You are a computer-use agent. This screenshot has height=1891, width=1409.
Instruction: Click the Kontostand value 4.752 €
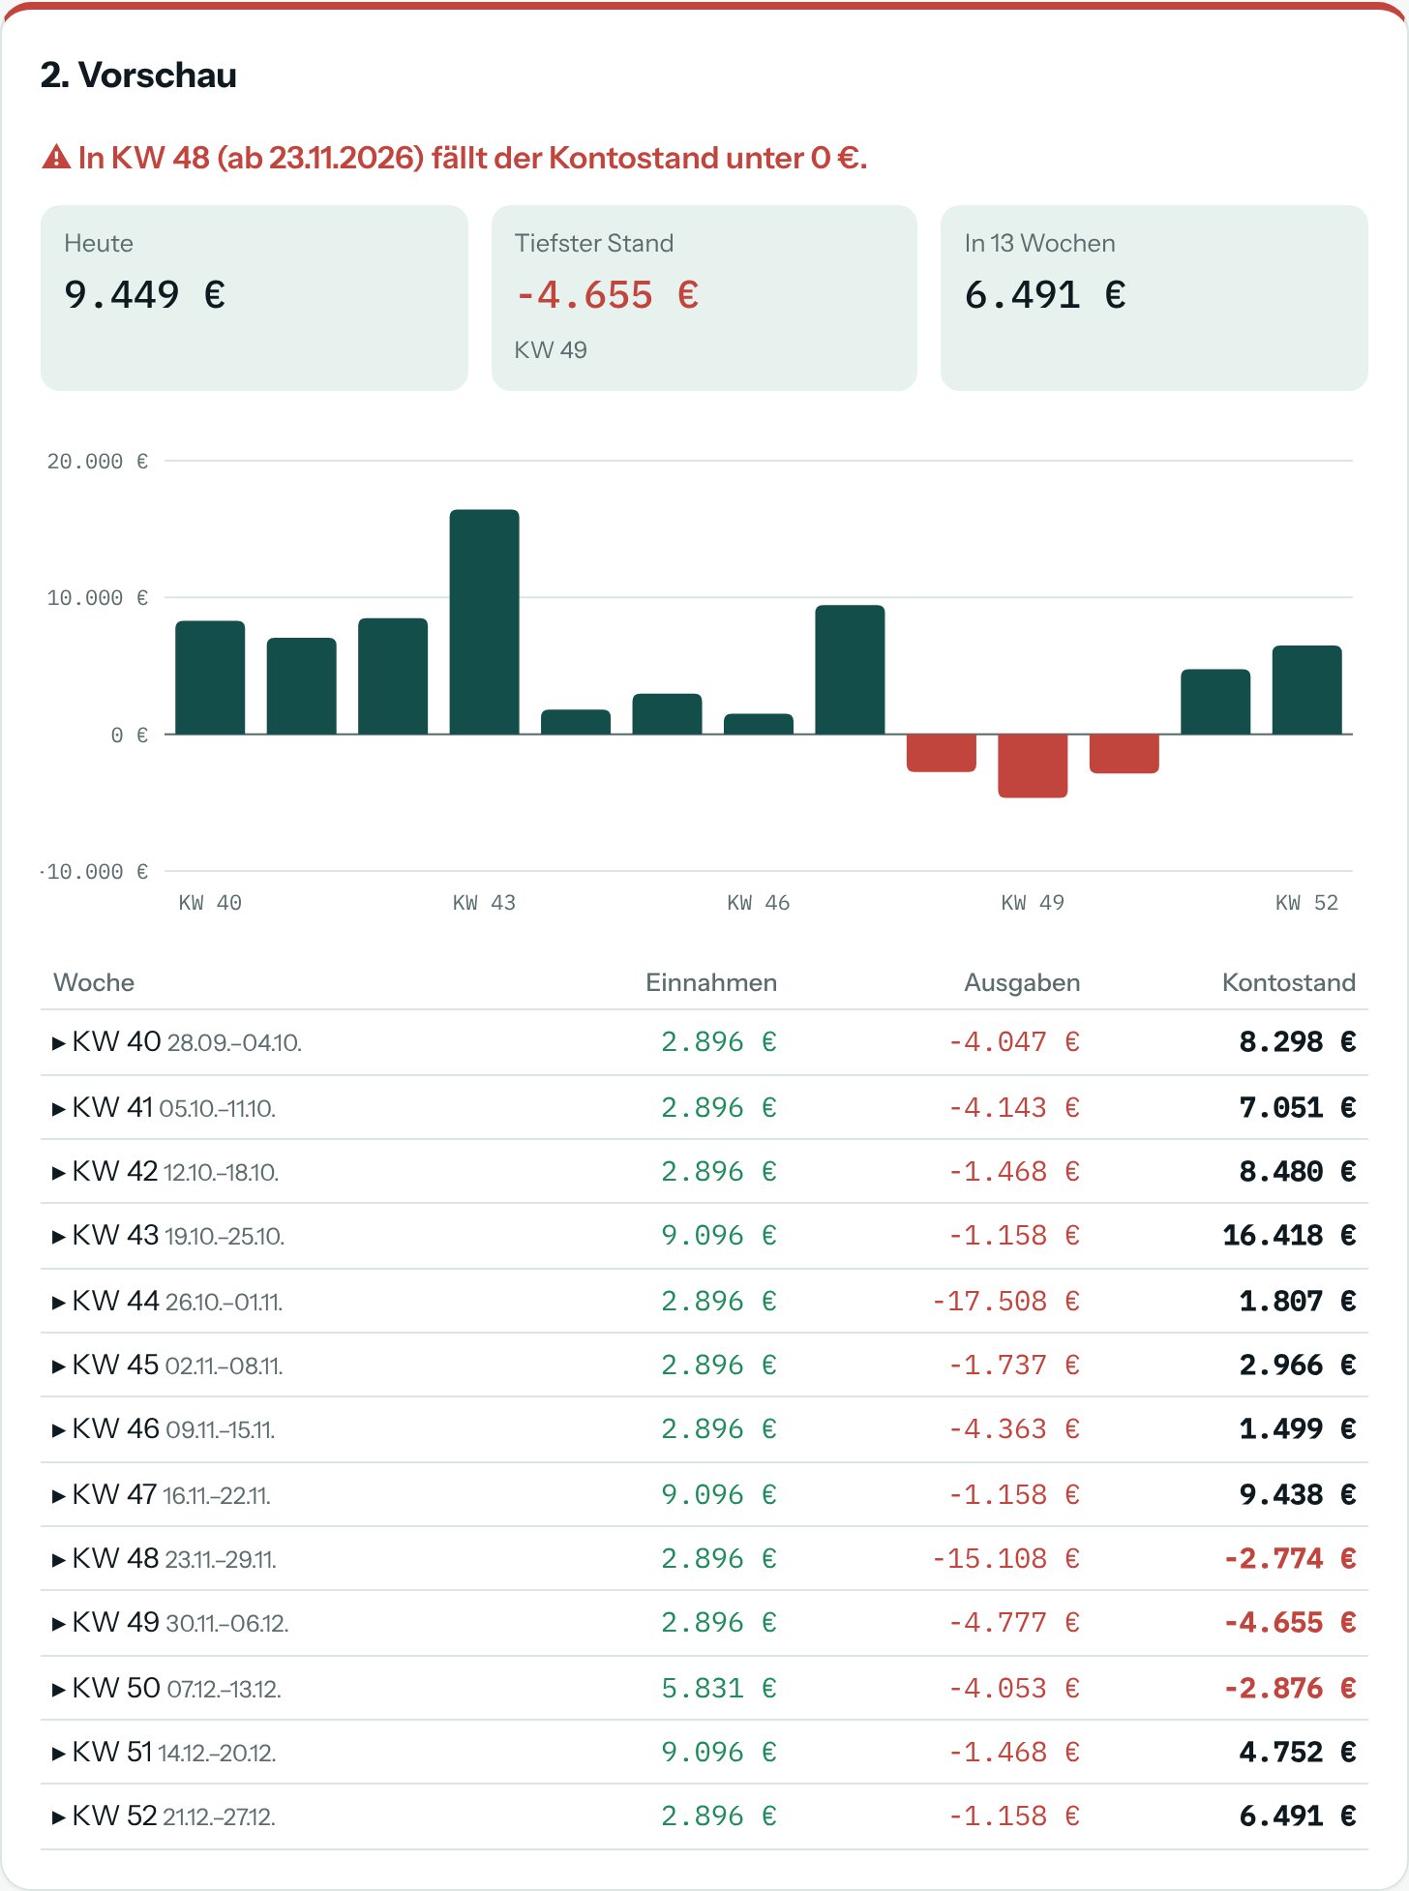pos(1298,1753)
